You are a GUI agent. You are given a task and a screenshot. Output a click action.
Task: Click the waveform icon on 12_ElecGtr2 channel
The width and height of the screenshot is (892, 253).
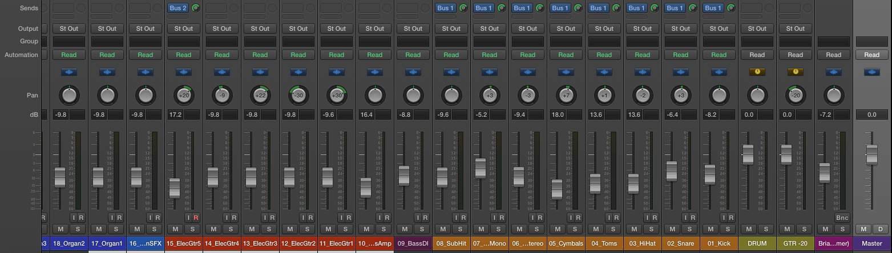tap(298, 72)
